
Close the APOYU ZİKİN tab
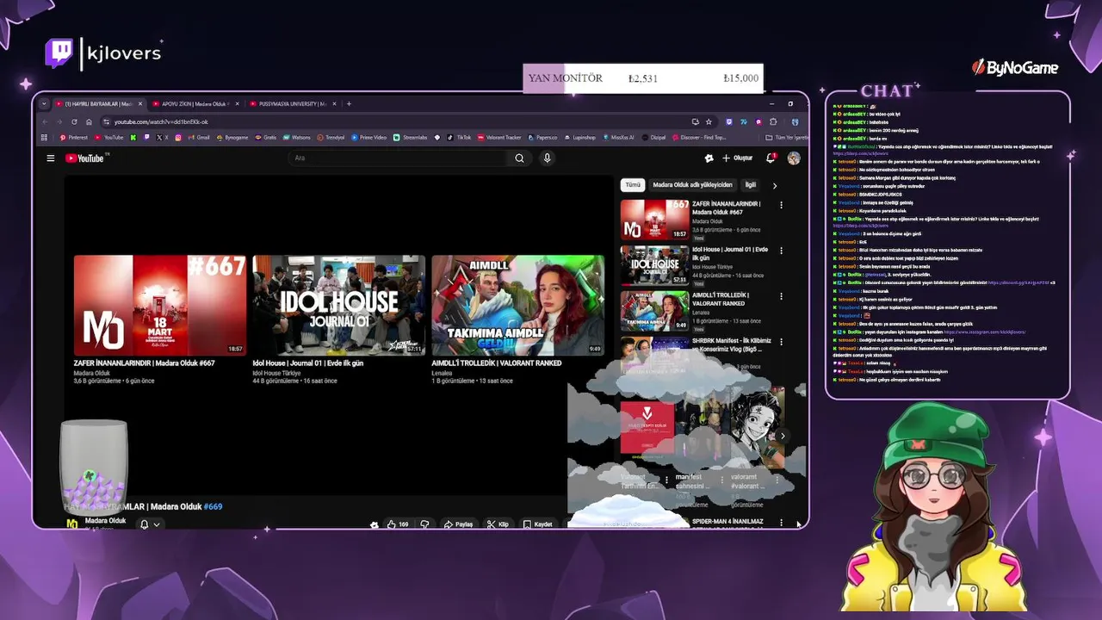click(238, 104)
